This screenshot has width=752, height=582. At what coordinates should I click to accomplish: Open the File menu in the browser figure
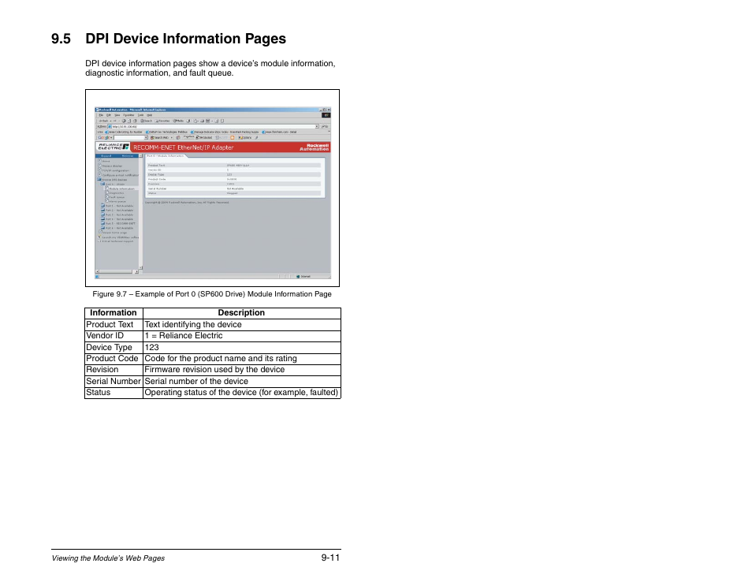coord(101,115)
